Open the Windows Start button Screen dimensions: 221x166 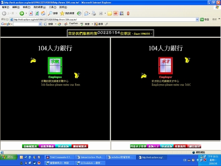(9, 157)
